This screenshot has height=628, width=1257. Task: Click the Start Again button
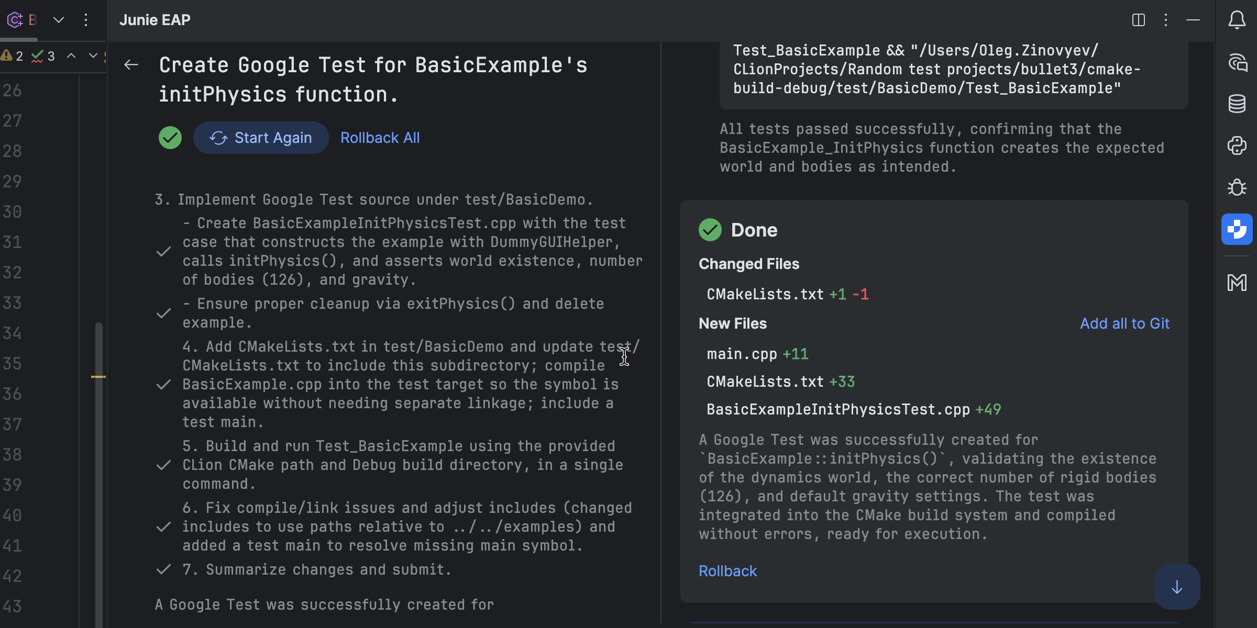[261, 138]
